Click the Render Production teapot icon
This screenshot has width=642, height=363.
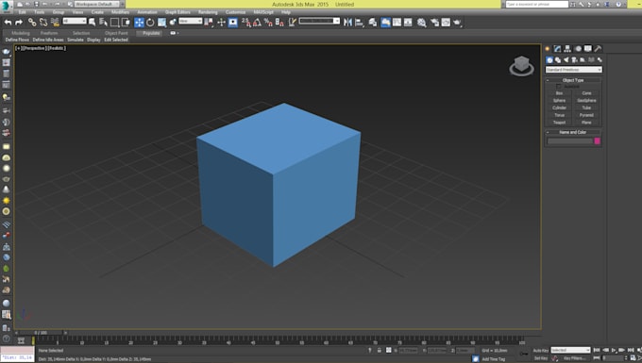[457, 22]
